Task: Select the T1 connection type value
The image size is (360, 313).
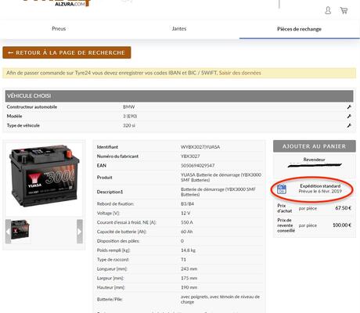Action: [x=183, y=260]
